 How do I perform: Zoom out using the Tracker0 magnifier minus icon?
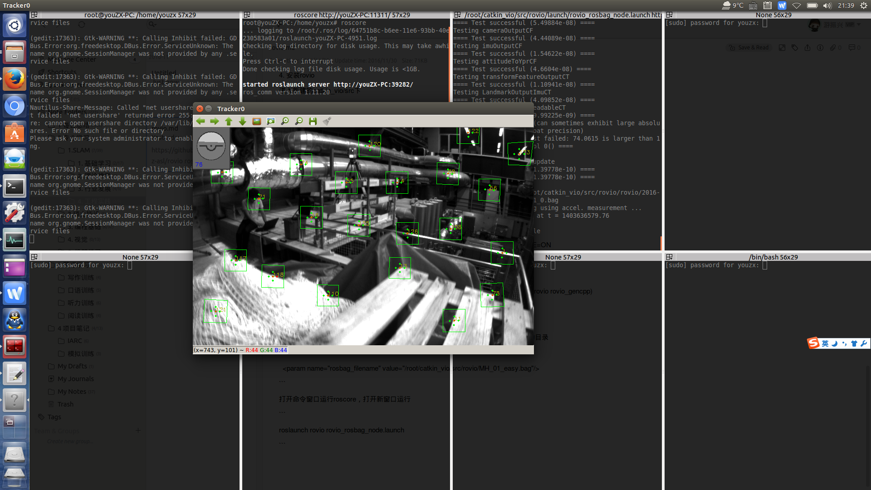[299, 121]
